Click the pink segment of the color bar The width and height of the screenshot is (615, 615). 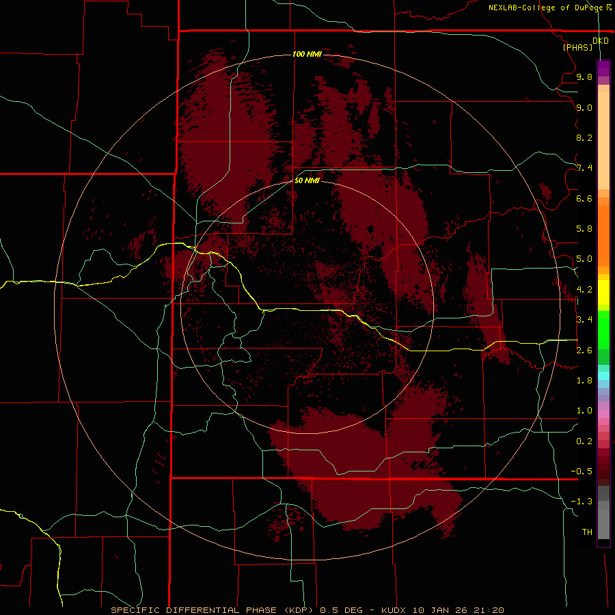click(603, 414)
